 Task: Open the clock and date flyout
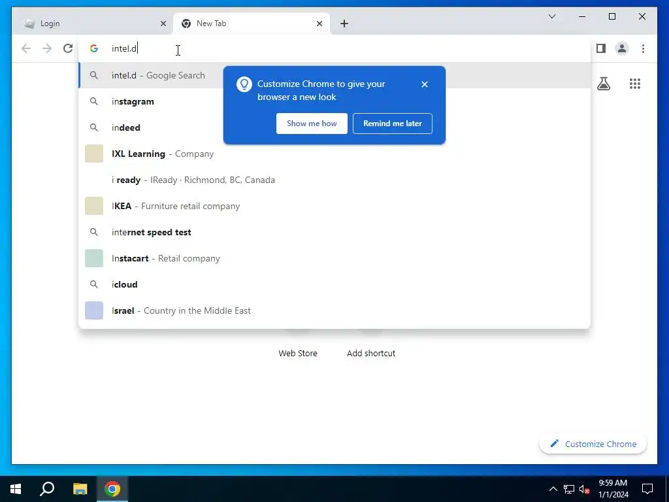(x=613, y=489)
